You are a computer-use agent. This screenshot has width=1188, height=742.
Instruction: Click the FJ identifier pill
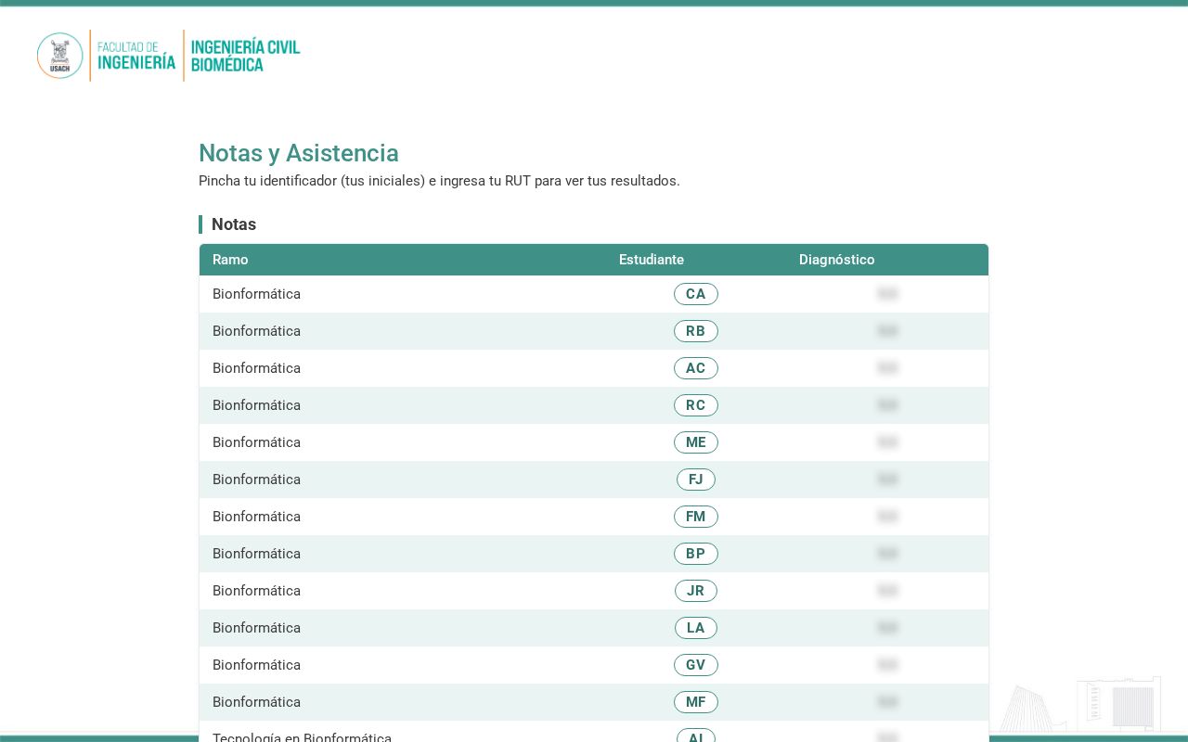[696, 480]
